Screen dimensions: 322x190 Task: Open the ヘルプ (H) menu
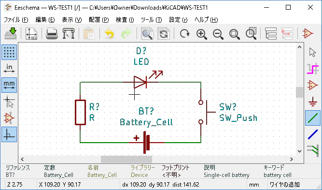tap(206, 20)
